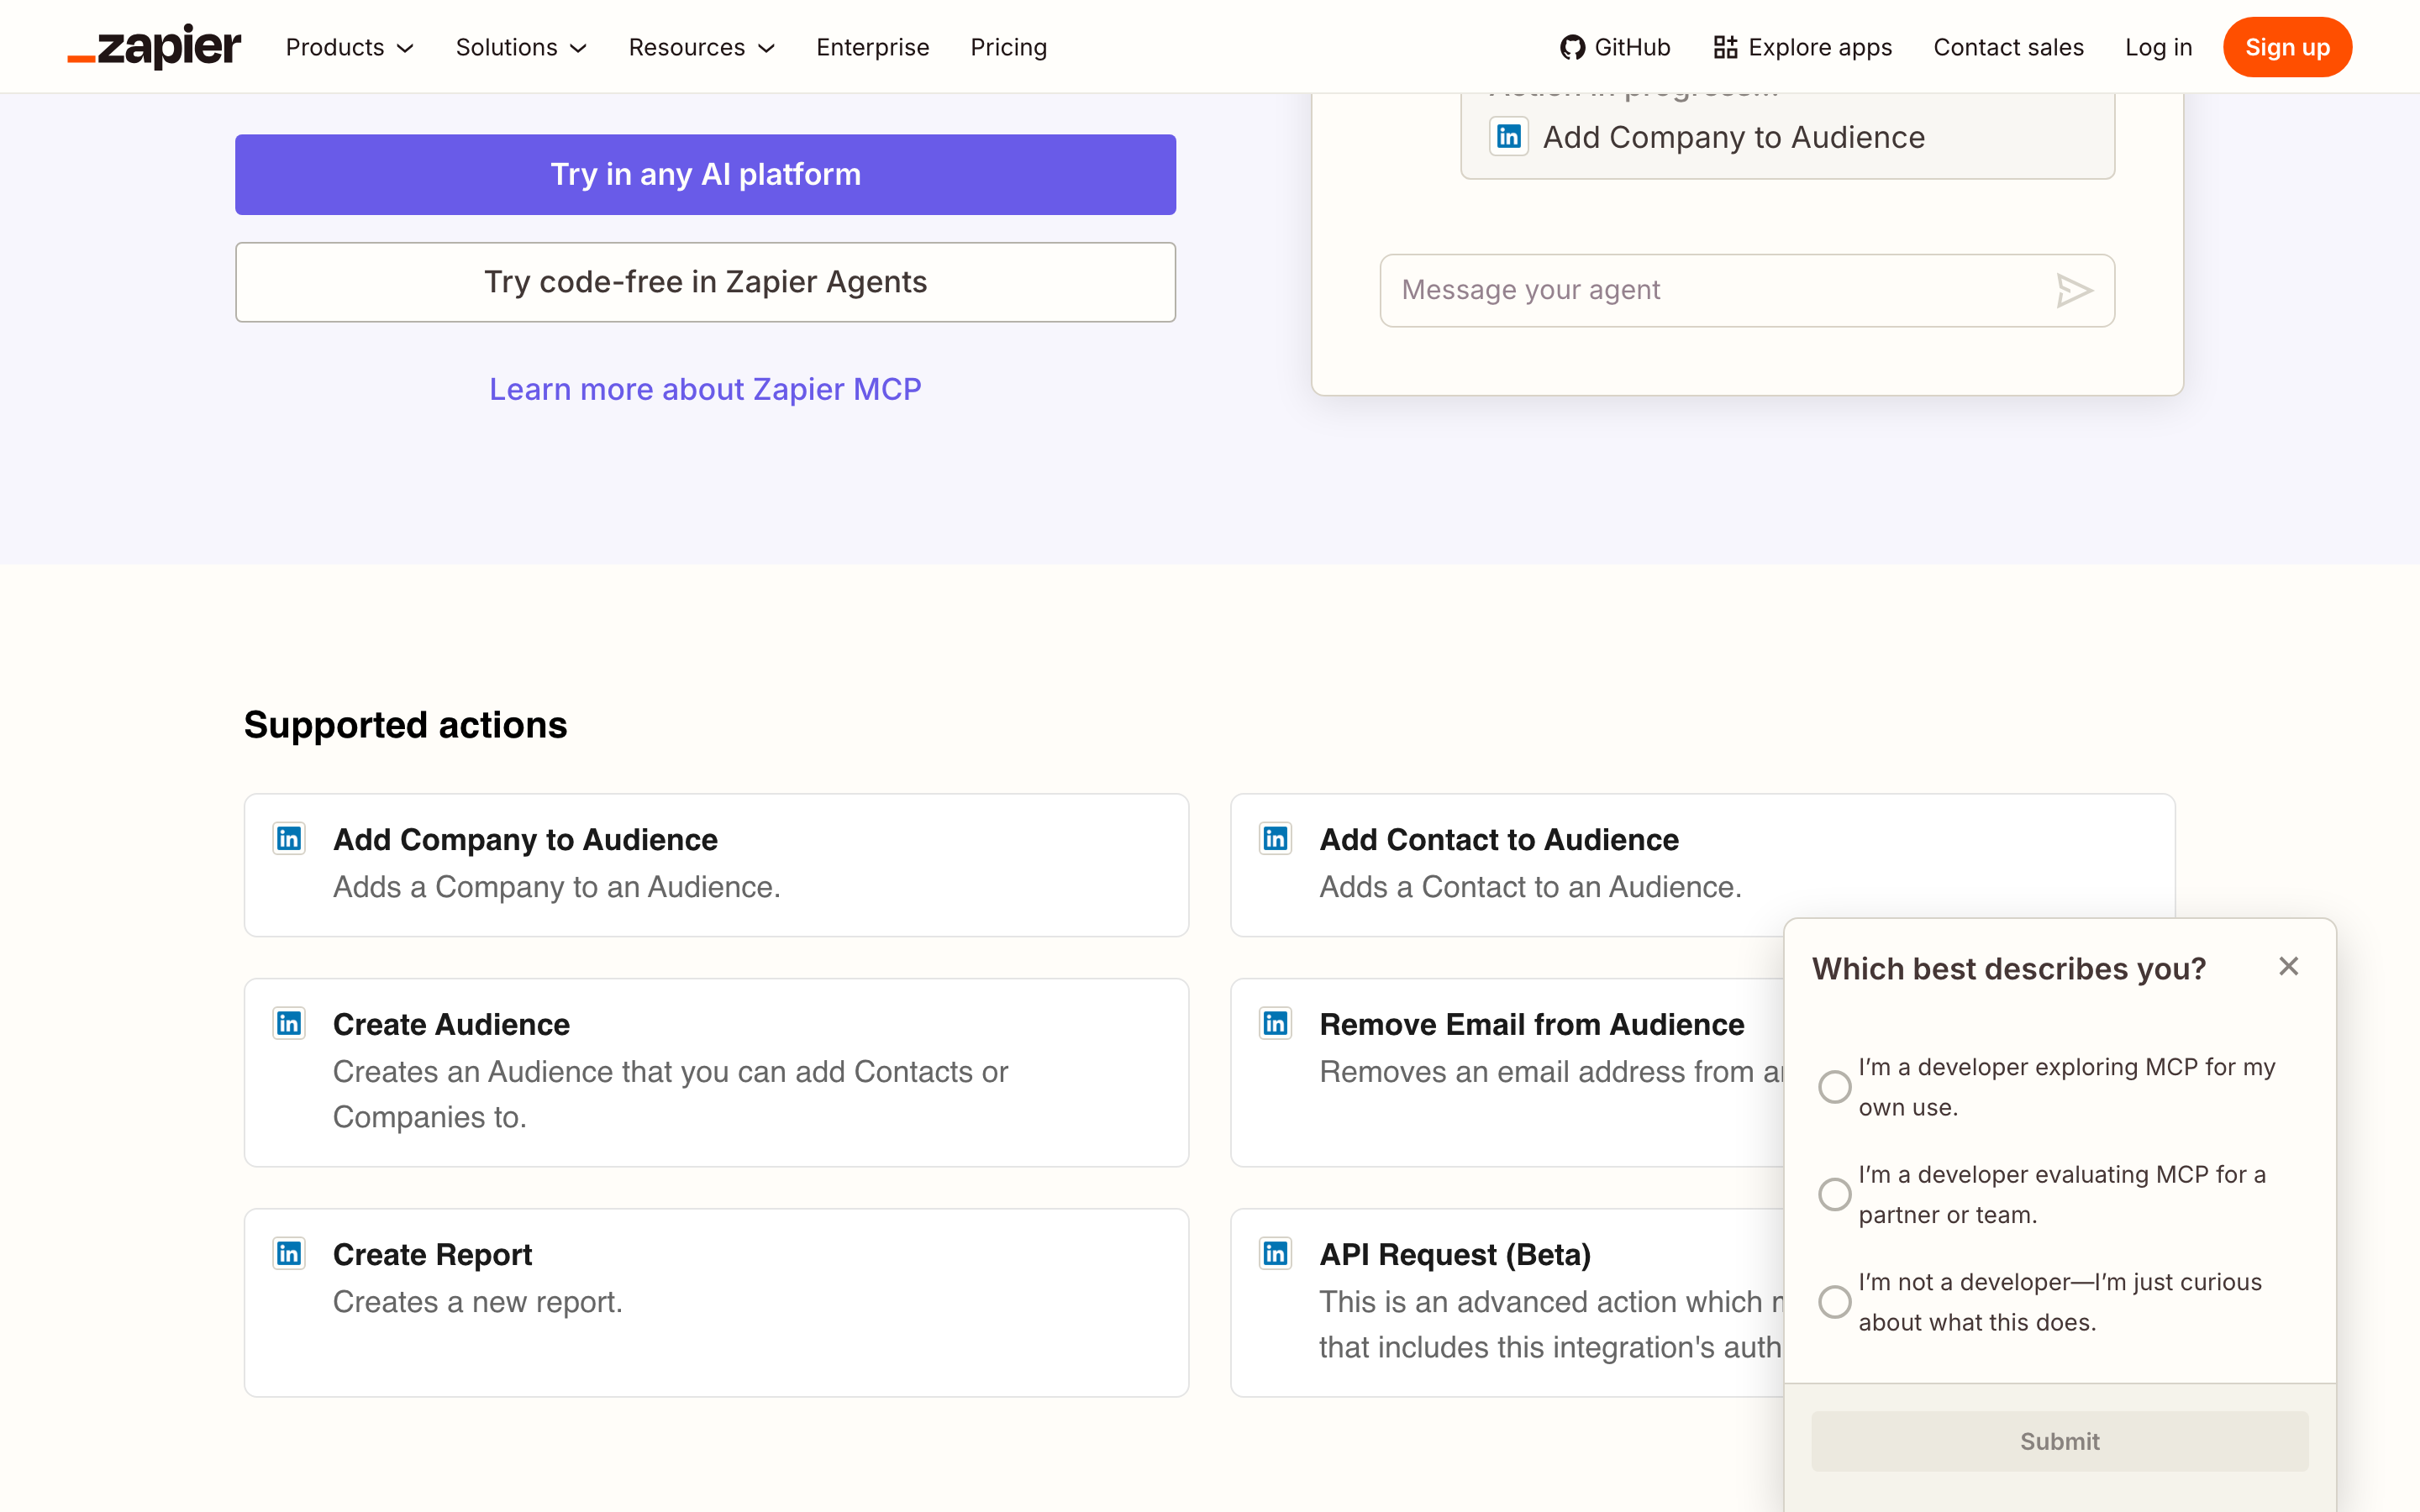Open the Enterprise page

pos(873,47)
